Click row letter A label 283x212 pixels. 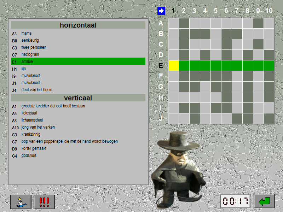pyautogui.click(x=161, y=23)
